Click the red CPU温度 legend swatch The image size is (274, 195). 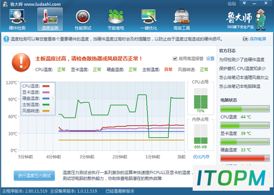(x=46, y=86)
